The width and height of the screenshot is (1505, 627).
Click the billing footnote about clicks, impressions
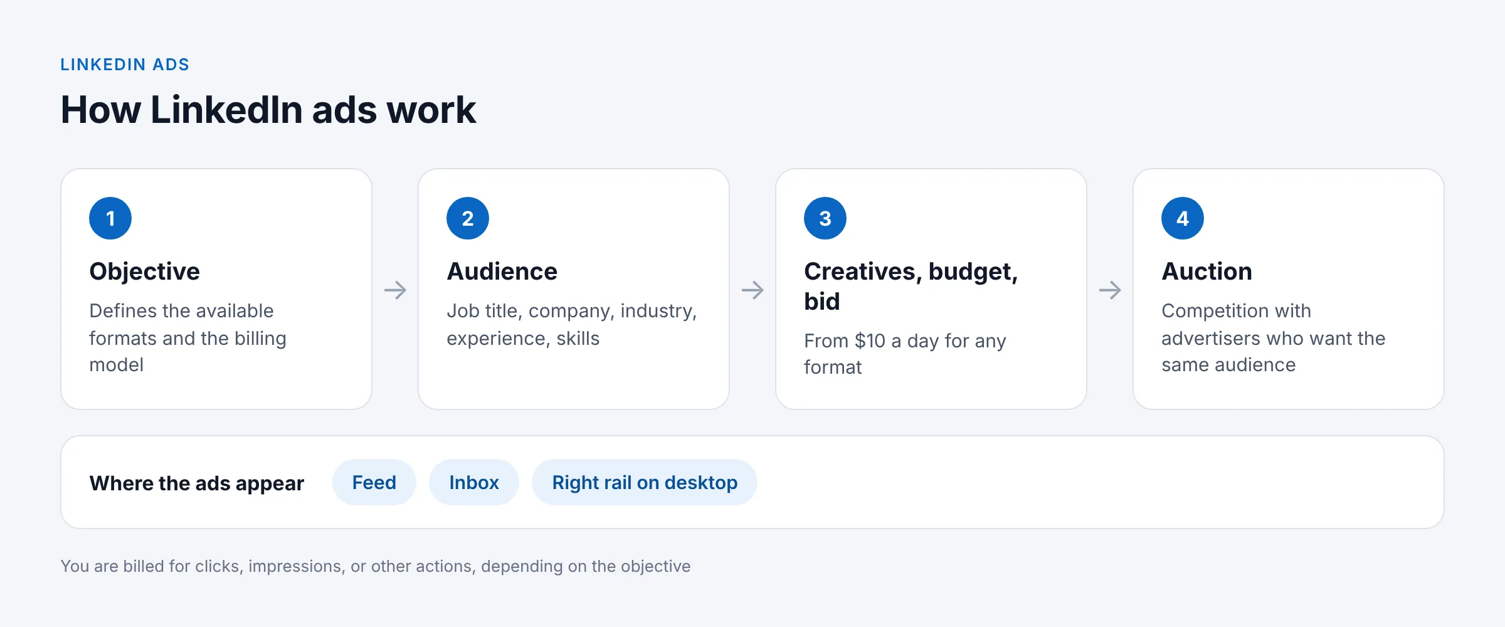click(x=375, y=566)
